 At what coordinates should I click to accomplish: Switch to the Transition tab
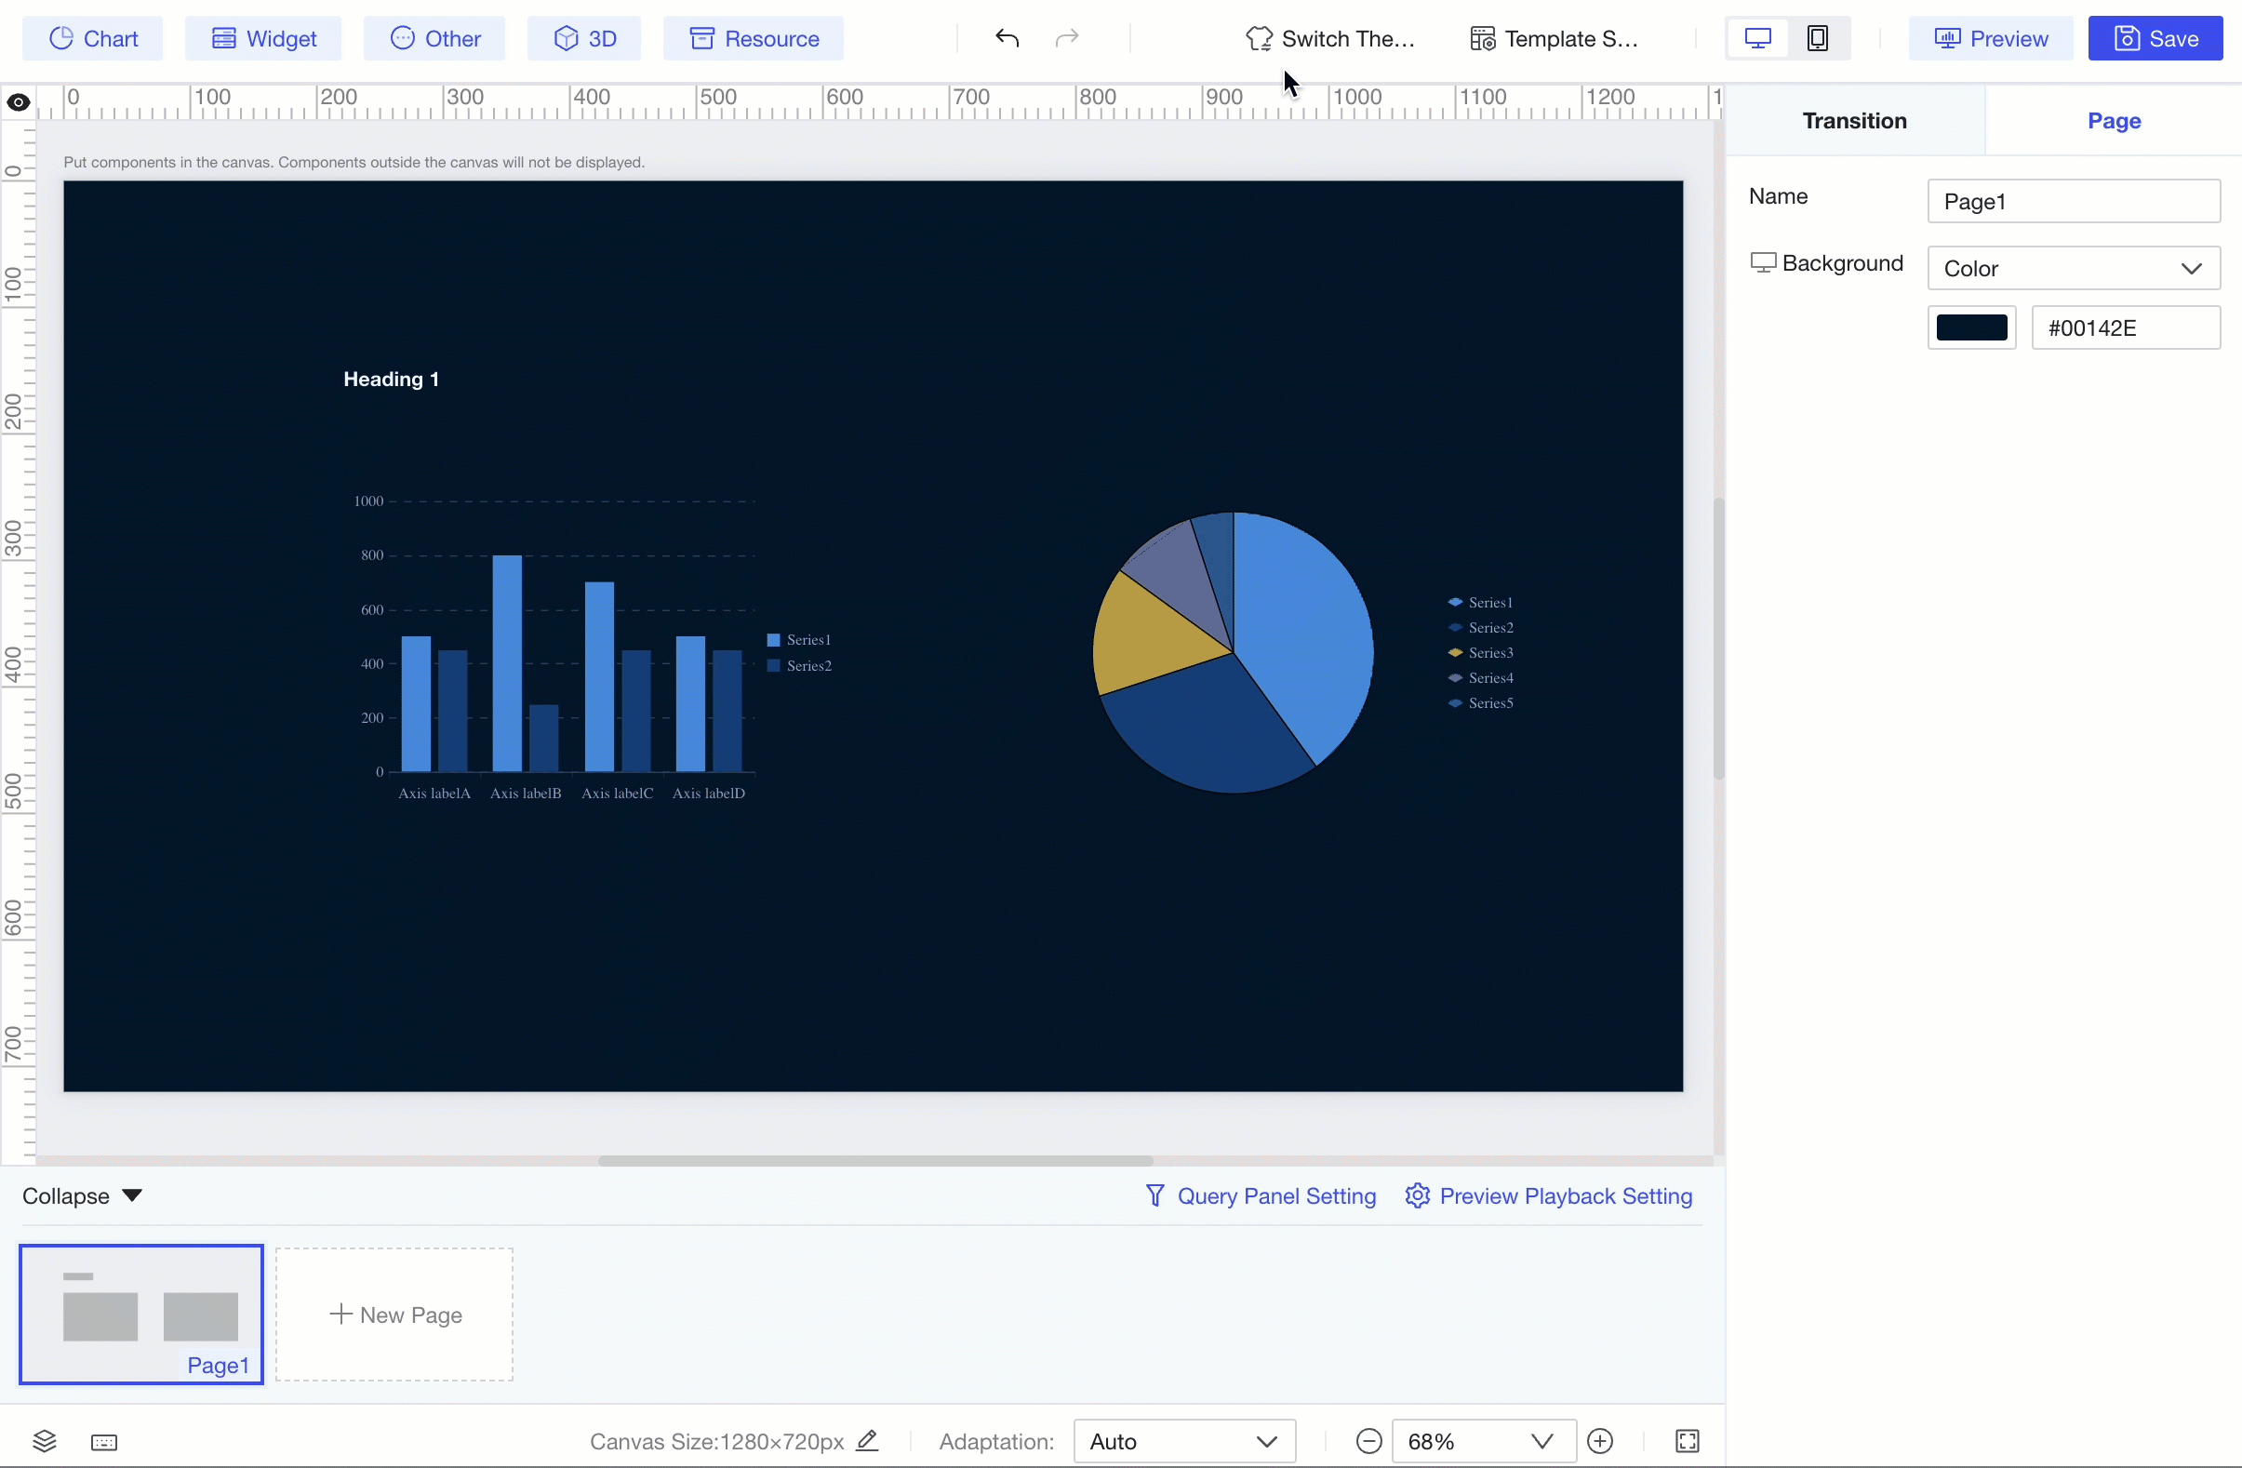tap(1854, 121)
